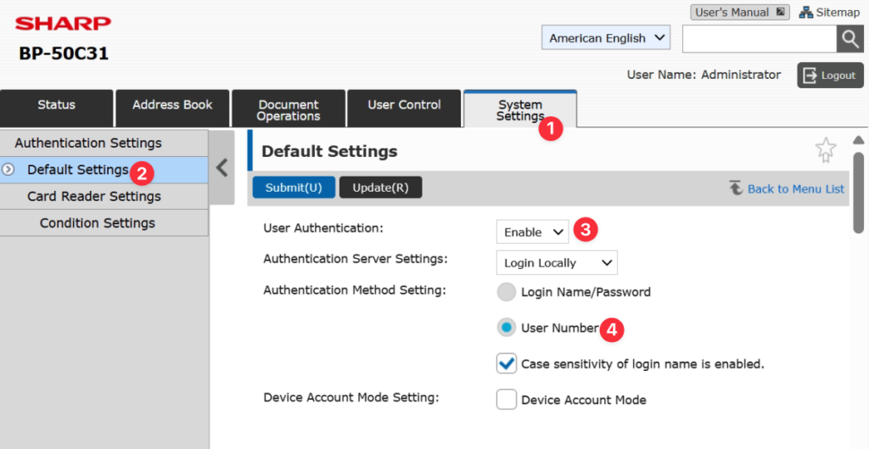Click scroll-up arrow at right edge

point(859,140)
